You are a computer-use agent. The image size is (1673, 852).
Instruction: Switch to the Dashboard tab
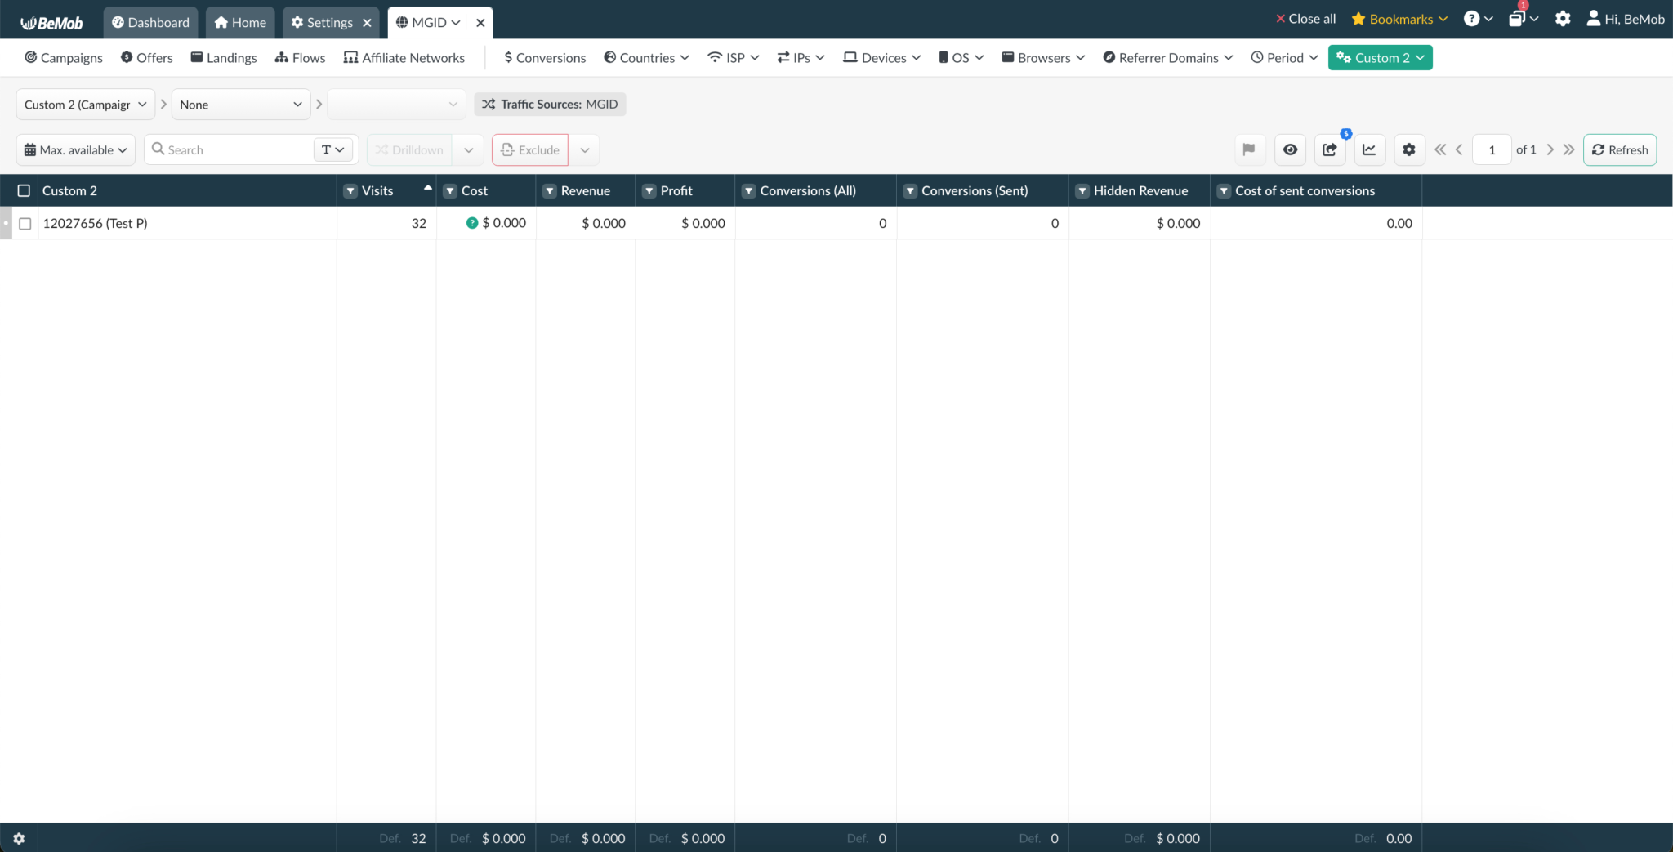click(149, 22)
